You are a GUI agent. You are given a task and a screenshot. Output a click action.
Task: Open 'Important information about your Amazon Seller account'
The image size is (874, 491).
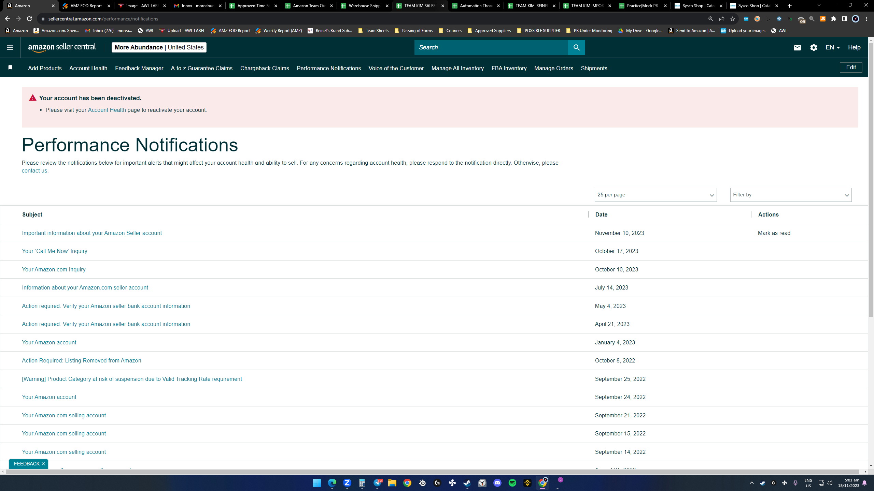(92, 233)
